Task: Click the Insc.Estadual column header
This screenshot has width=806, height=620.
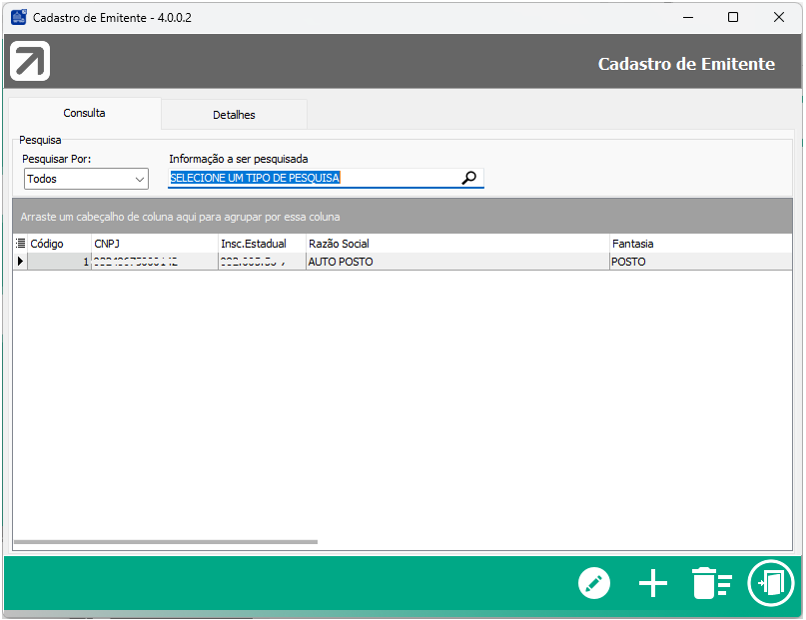Action: point(261,244)
